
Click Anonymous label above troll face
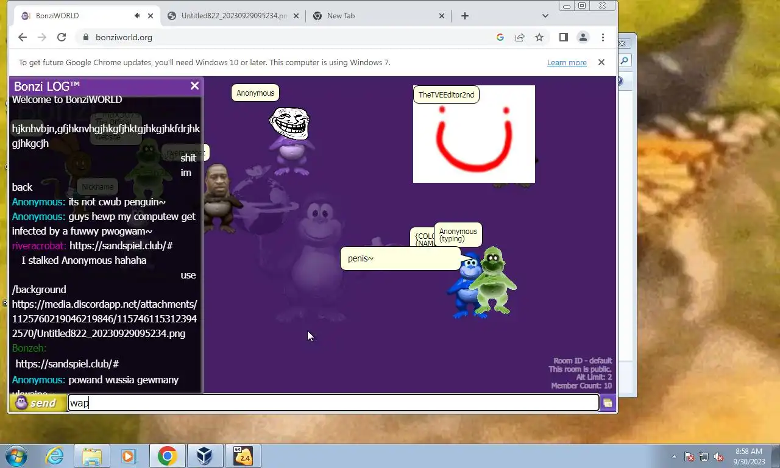point(255,93)
